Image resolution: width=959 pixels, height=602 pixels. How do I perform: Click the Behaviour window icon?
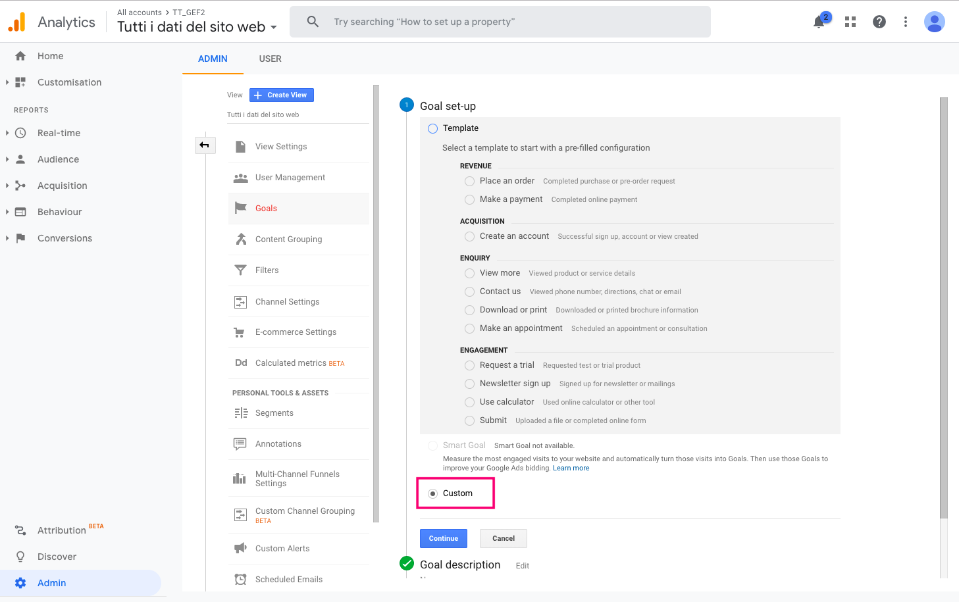20,212
